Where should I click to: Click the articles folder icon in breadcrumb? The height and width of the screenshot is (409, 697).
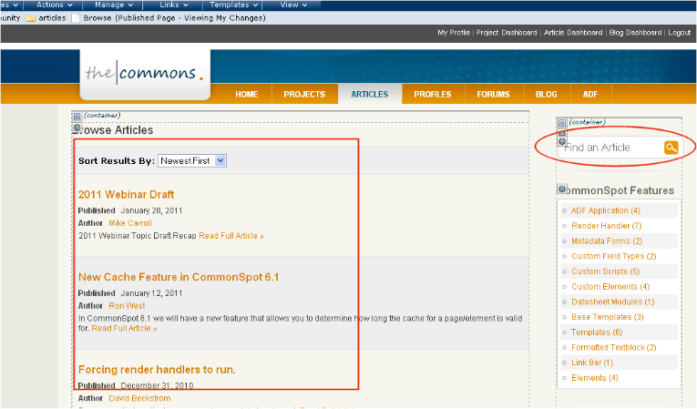coord(31,17)
